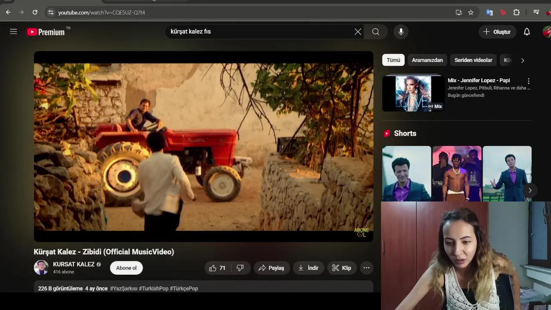Screen dimensions: 551x310
Task: Open KURSAT KALEZ channel avatar
Action: coord(41,267)
